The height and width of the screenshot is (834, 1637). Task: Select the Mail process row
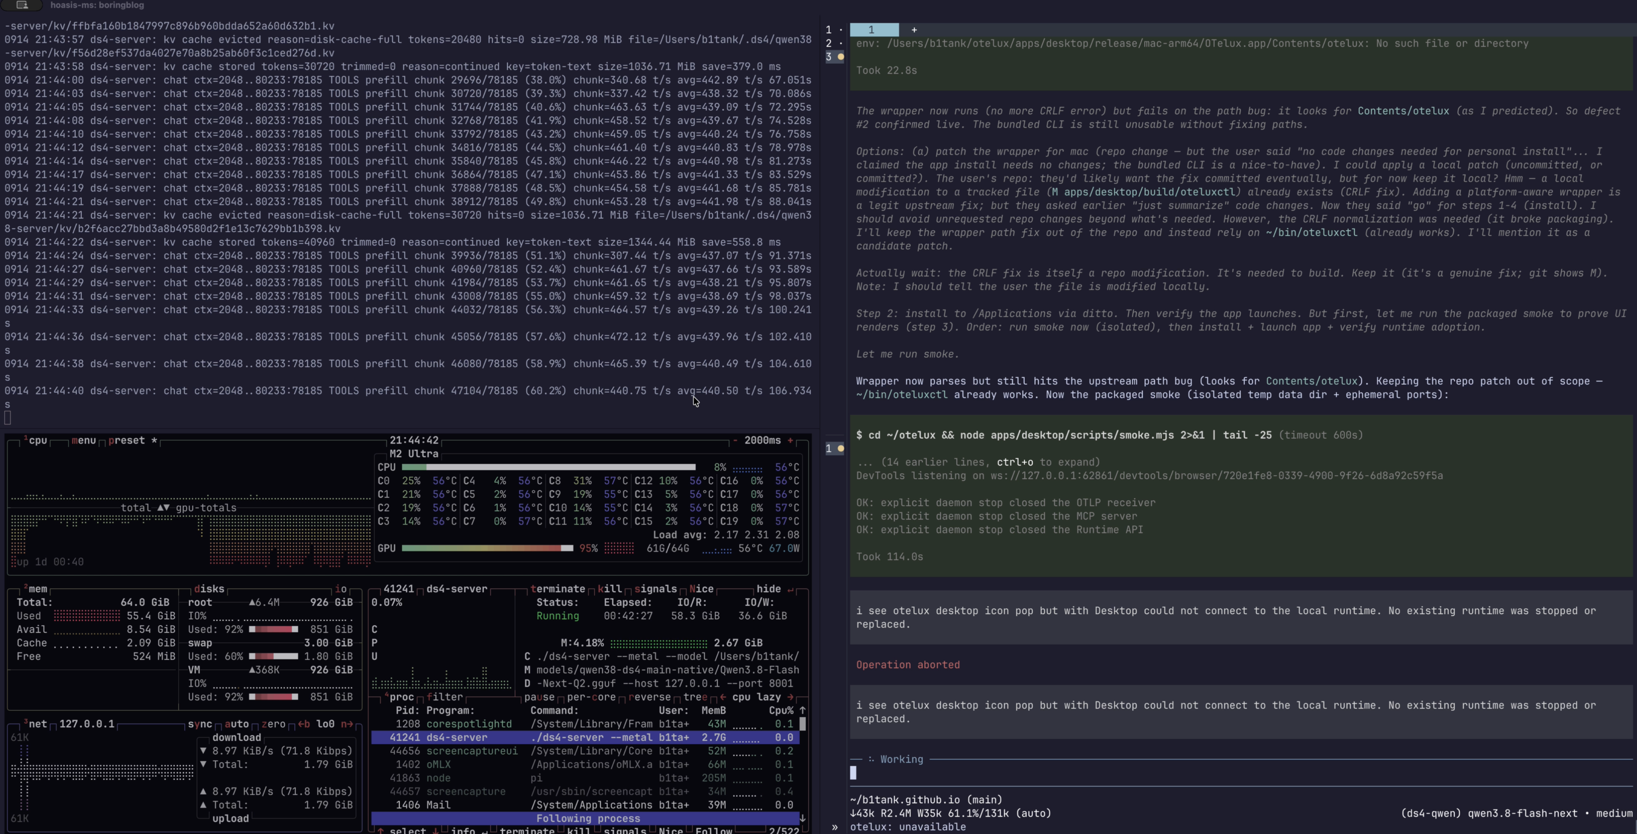(x=585, y=805)
